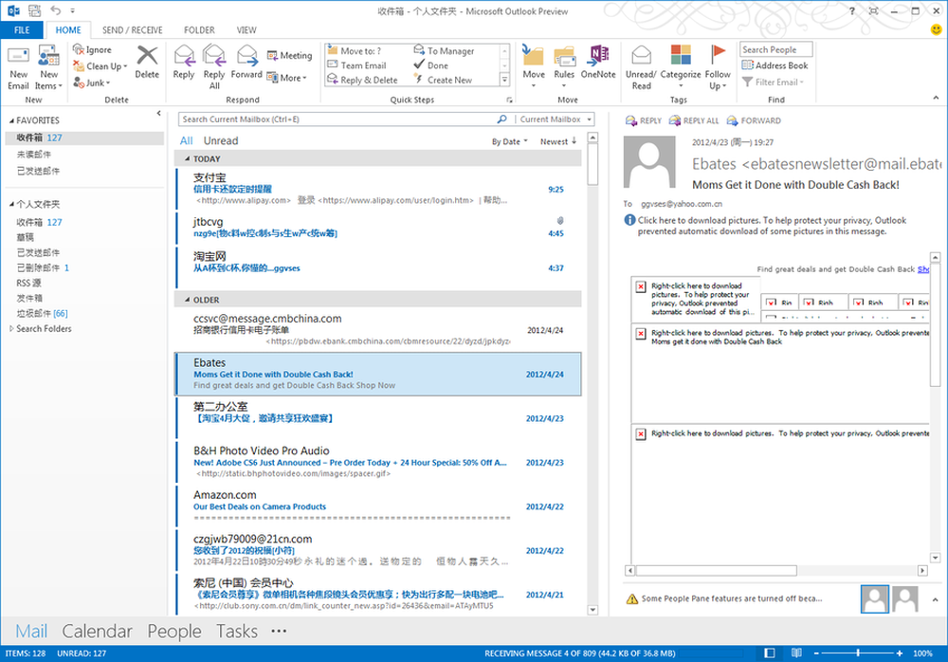This screenshot has width=948, height=662.
Task: Delete the selected message
Action: click(147, 63)
